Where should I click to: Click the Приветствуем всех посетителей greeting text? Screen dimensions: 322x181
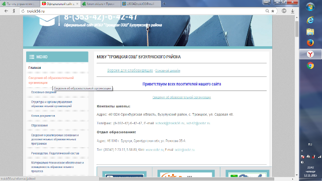[x=182, y=84]
